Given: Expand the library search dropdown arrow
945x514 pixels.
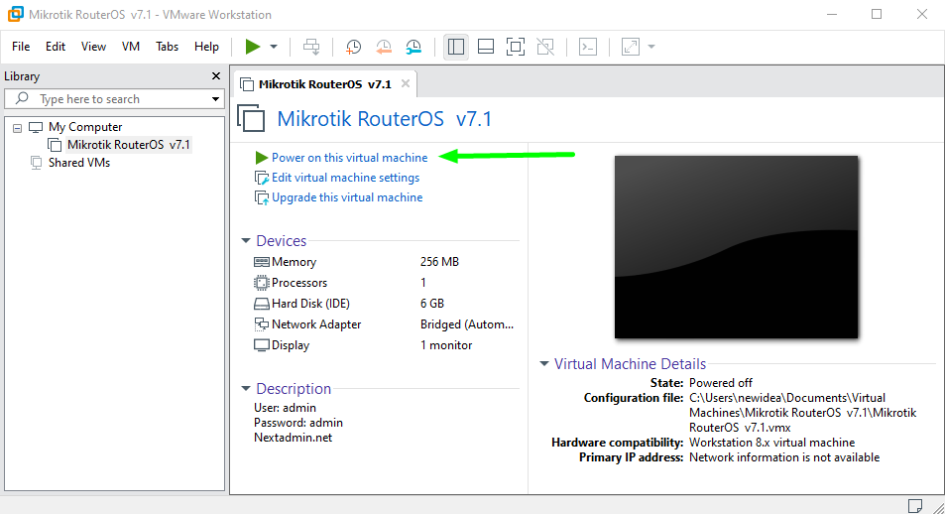Looking at the screenshot, I should 216,99.
